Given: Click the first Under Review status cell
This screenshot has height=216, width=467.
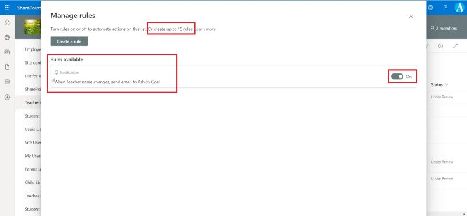Looking at the screenshot, I should pos(442,97).
